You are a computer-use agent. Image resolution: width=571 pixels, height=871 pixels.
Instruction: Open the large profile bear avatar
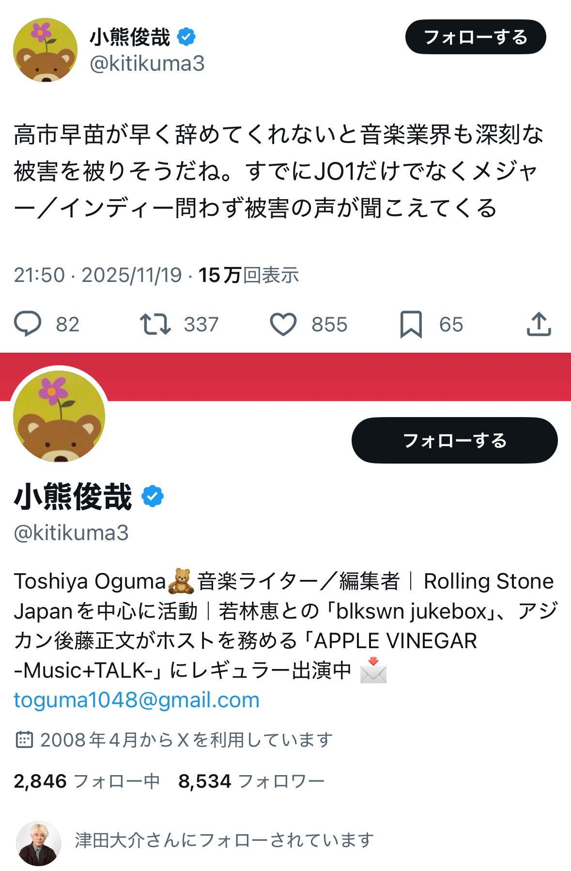[x=59, y=417]
